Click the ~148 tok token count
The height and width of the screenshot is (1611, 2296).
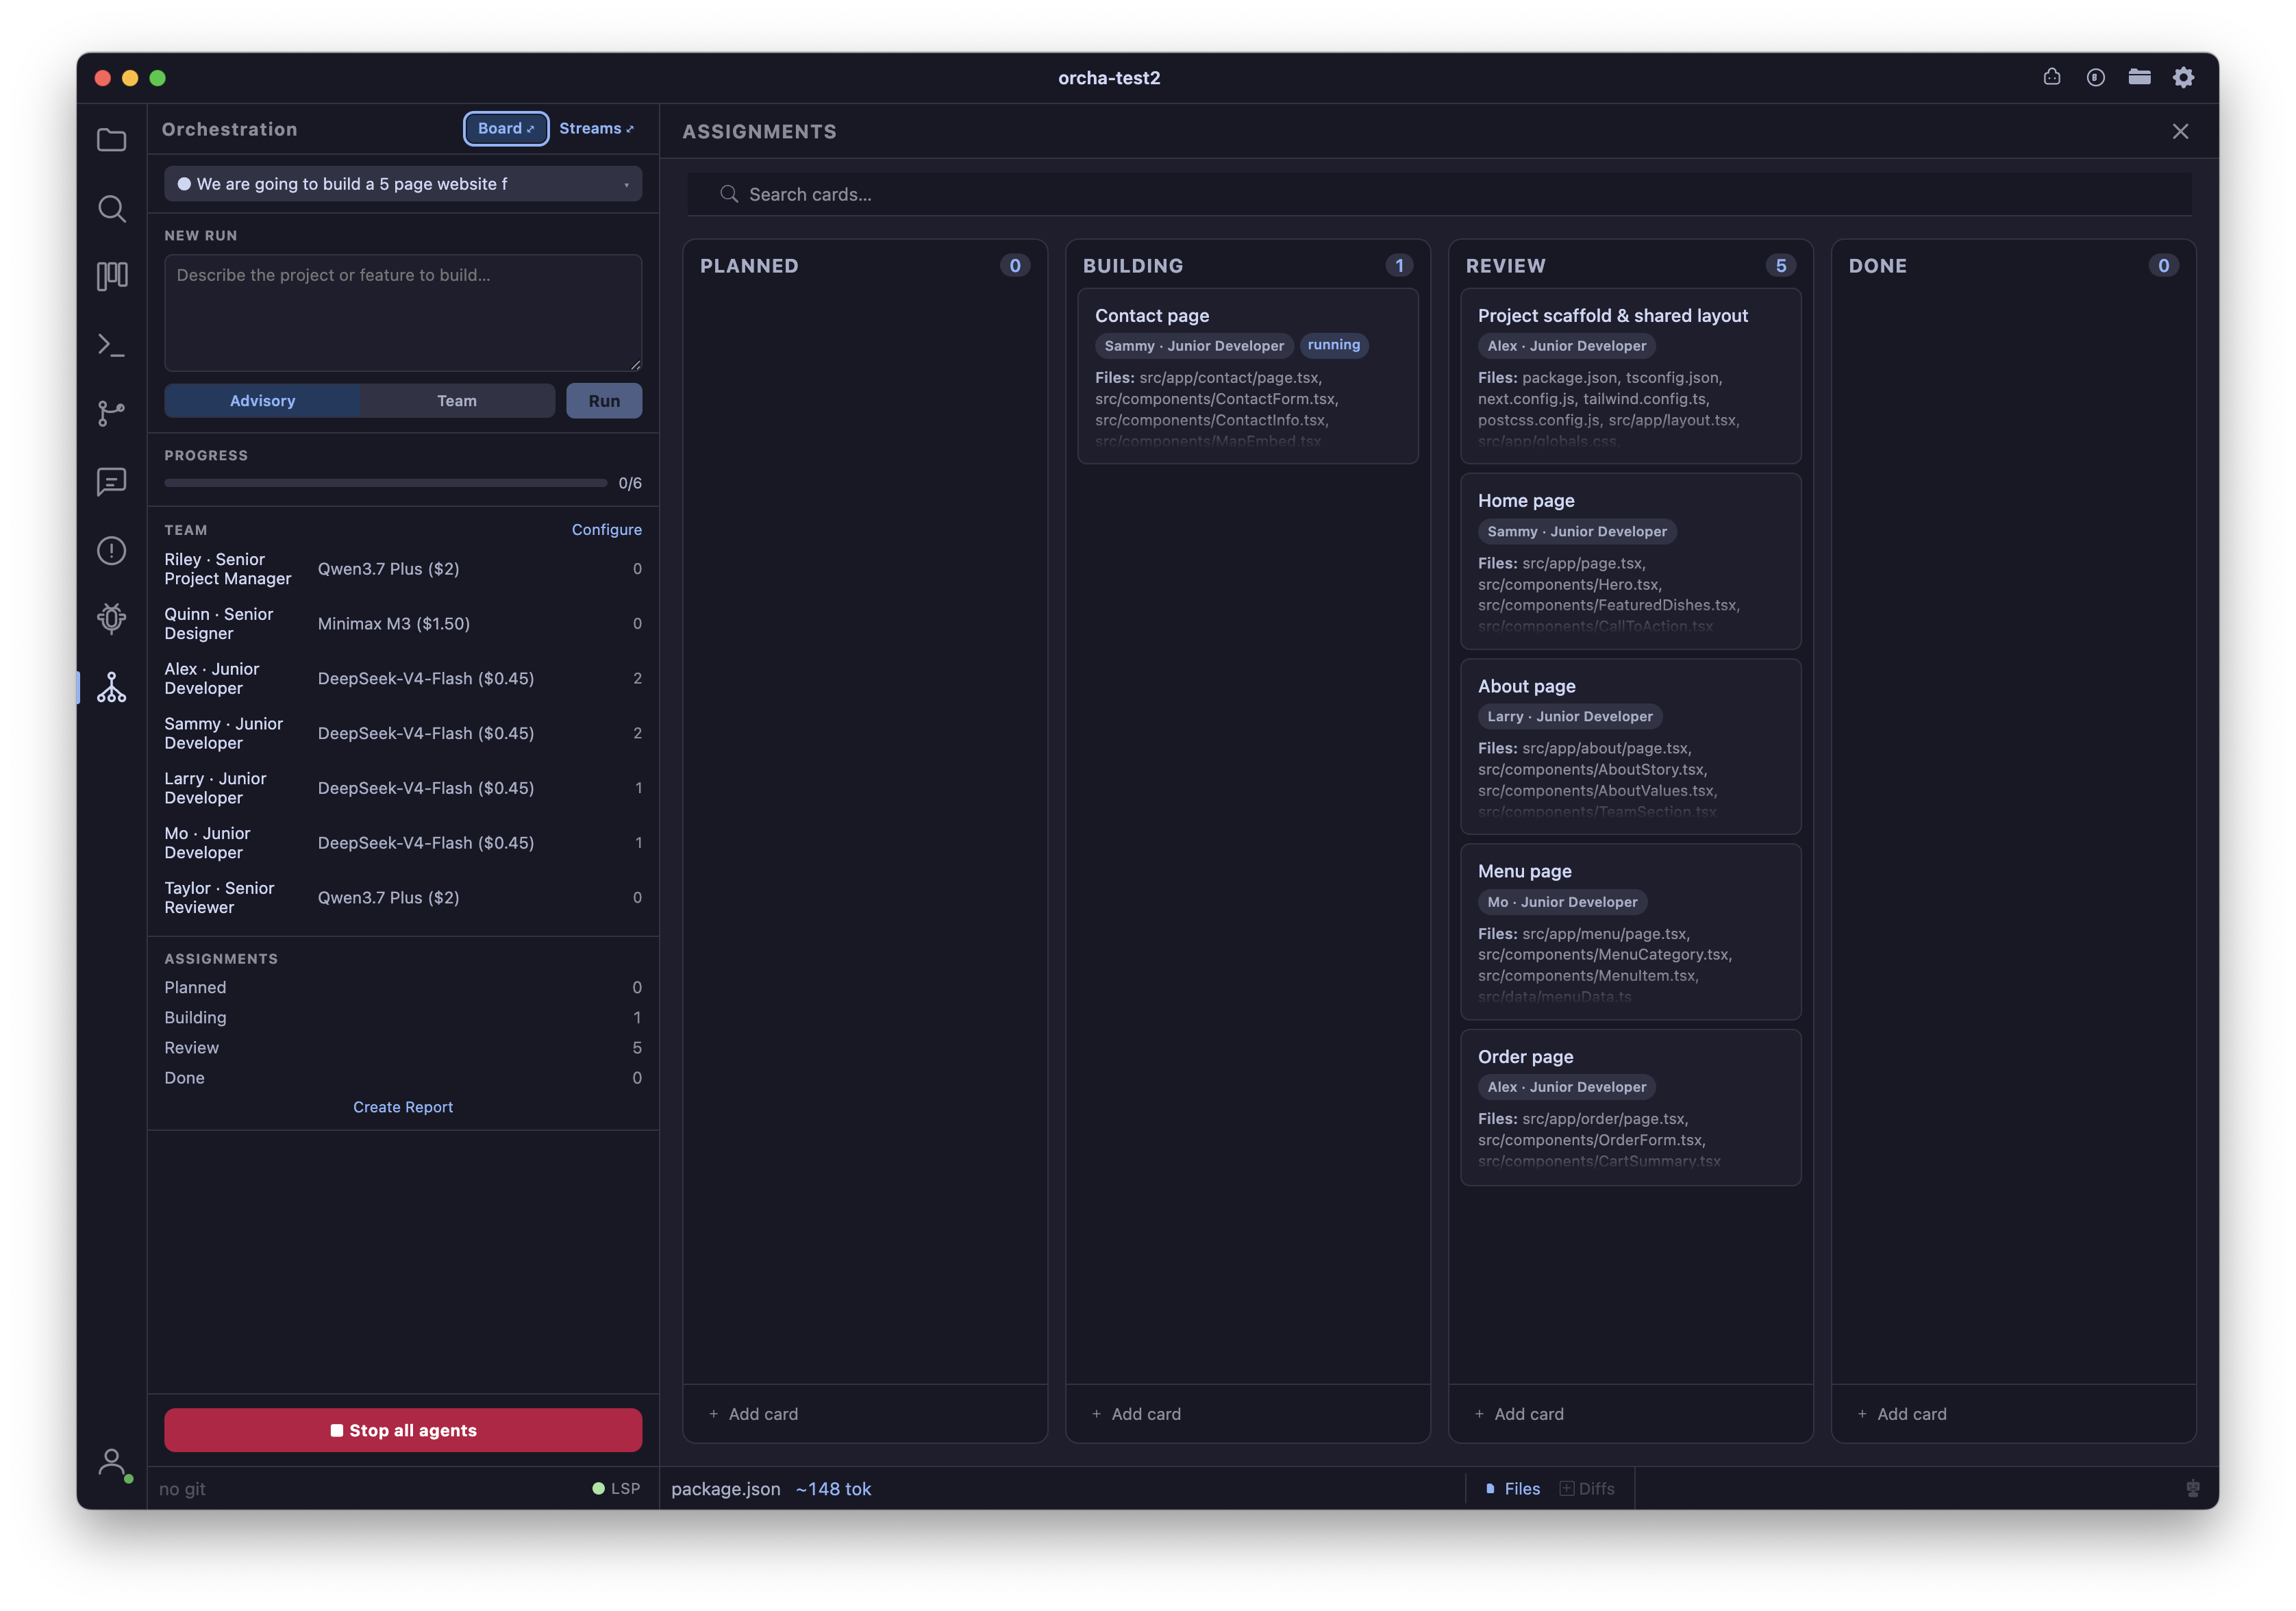(833, 1488)
